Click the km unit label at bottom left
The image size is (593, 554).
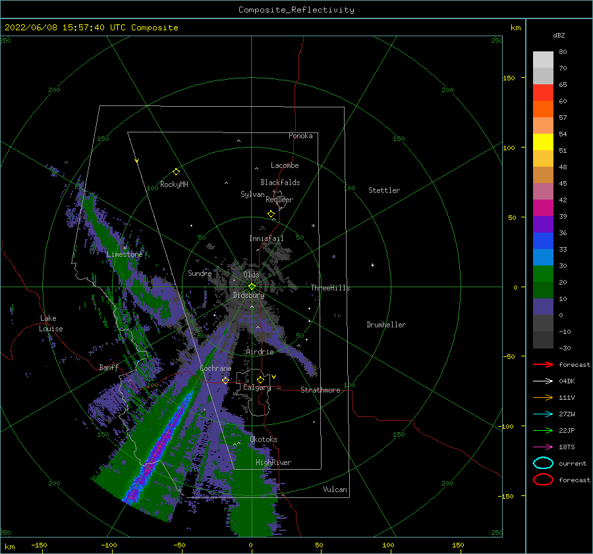pos(10,547)
